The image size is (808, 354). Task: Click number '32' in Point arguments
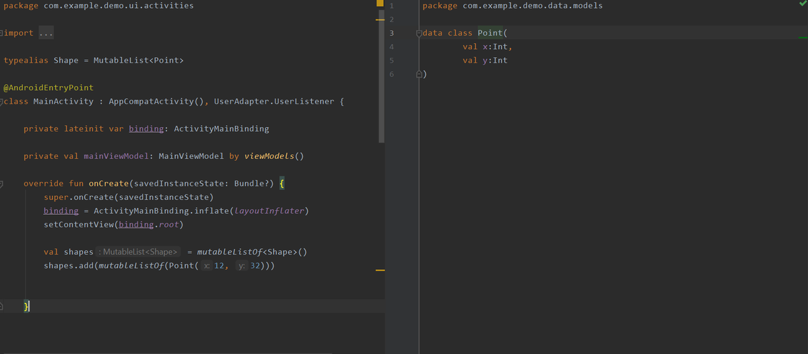[x=257, y=266]
